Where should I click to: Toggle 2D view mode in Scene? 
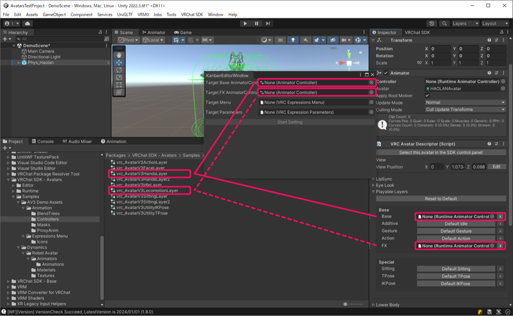click(x=280, y=40)
